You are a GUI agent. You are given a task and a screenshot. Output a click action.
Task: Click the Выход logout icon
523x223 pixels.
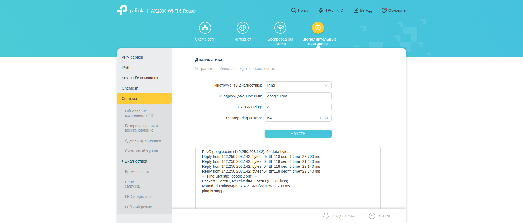pyautogui.click(x=356, y=10)
